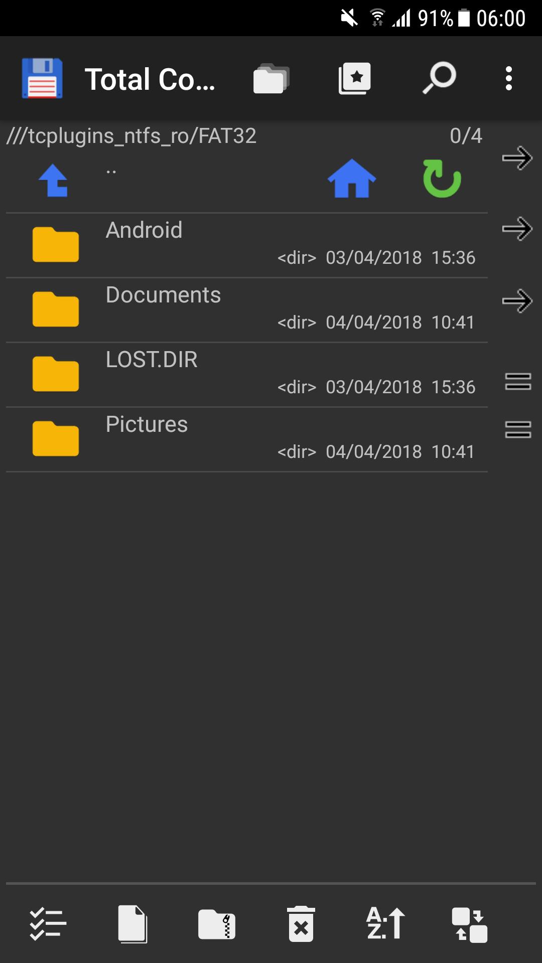This screenshot has height=963, width=542.
Task: Tap the current path /tcplugins_ntfs_ro/FAT32
Action: 131,136
